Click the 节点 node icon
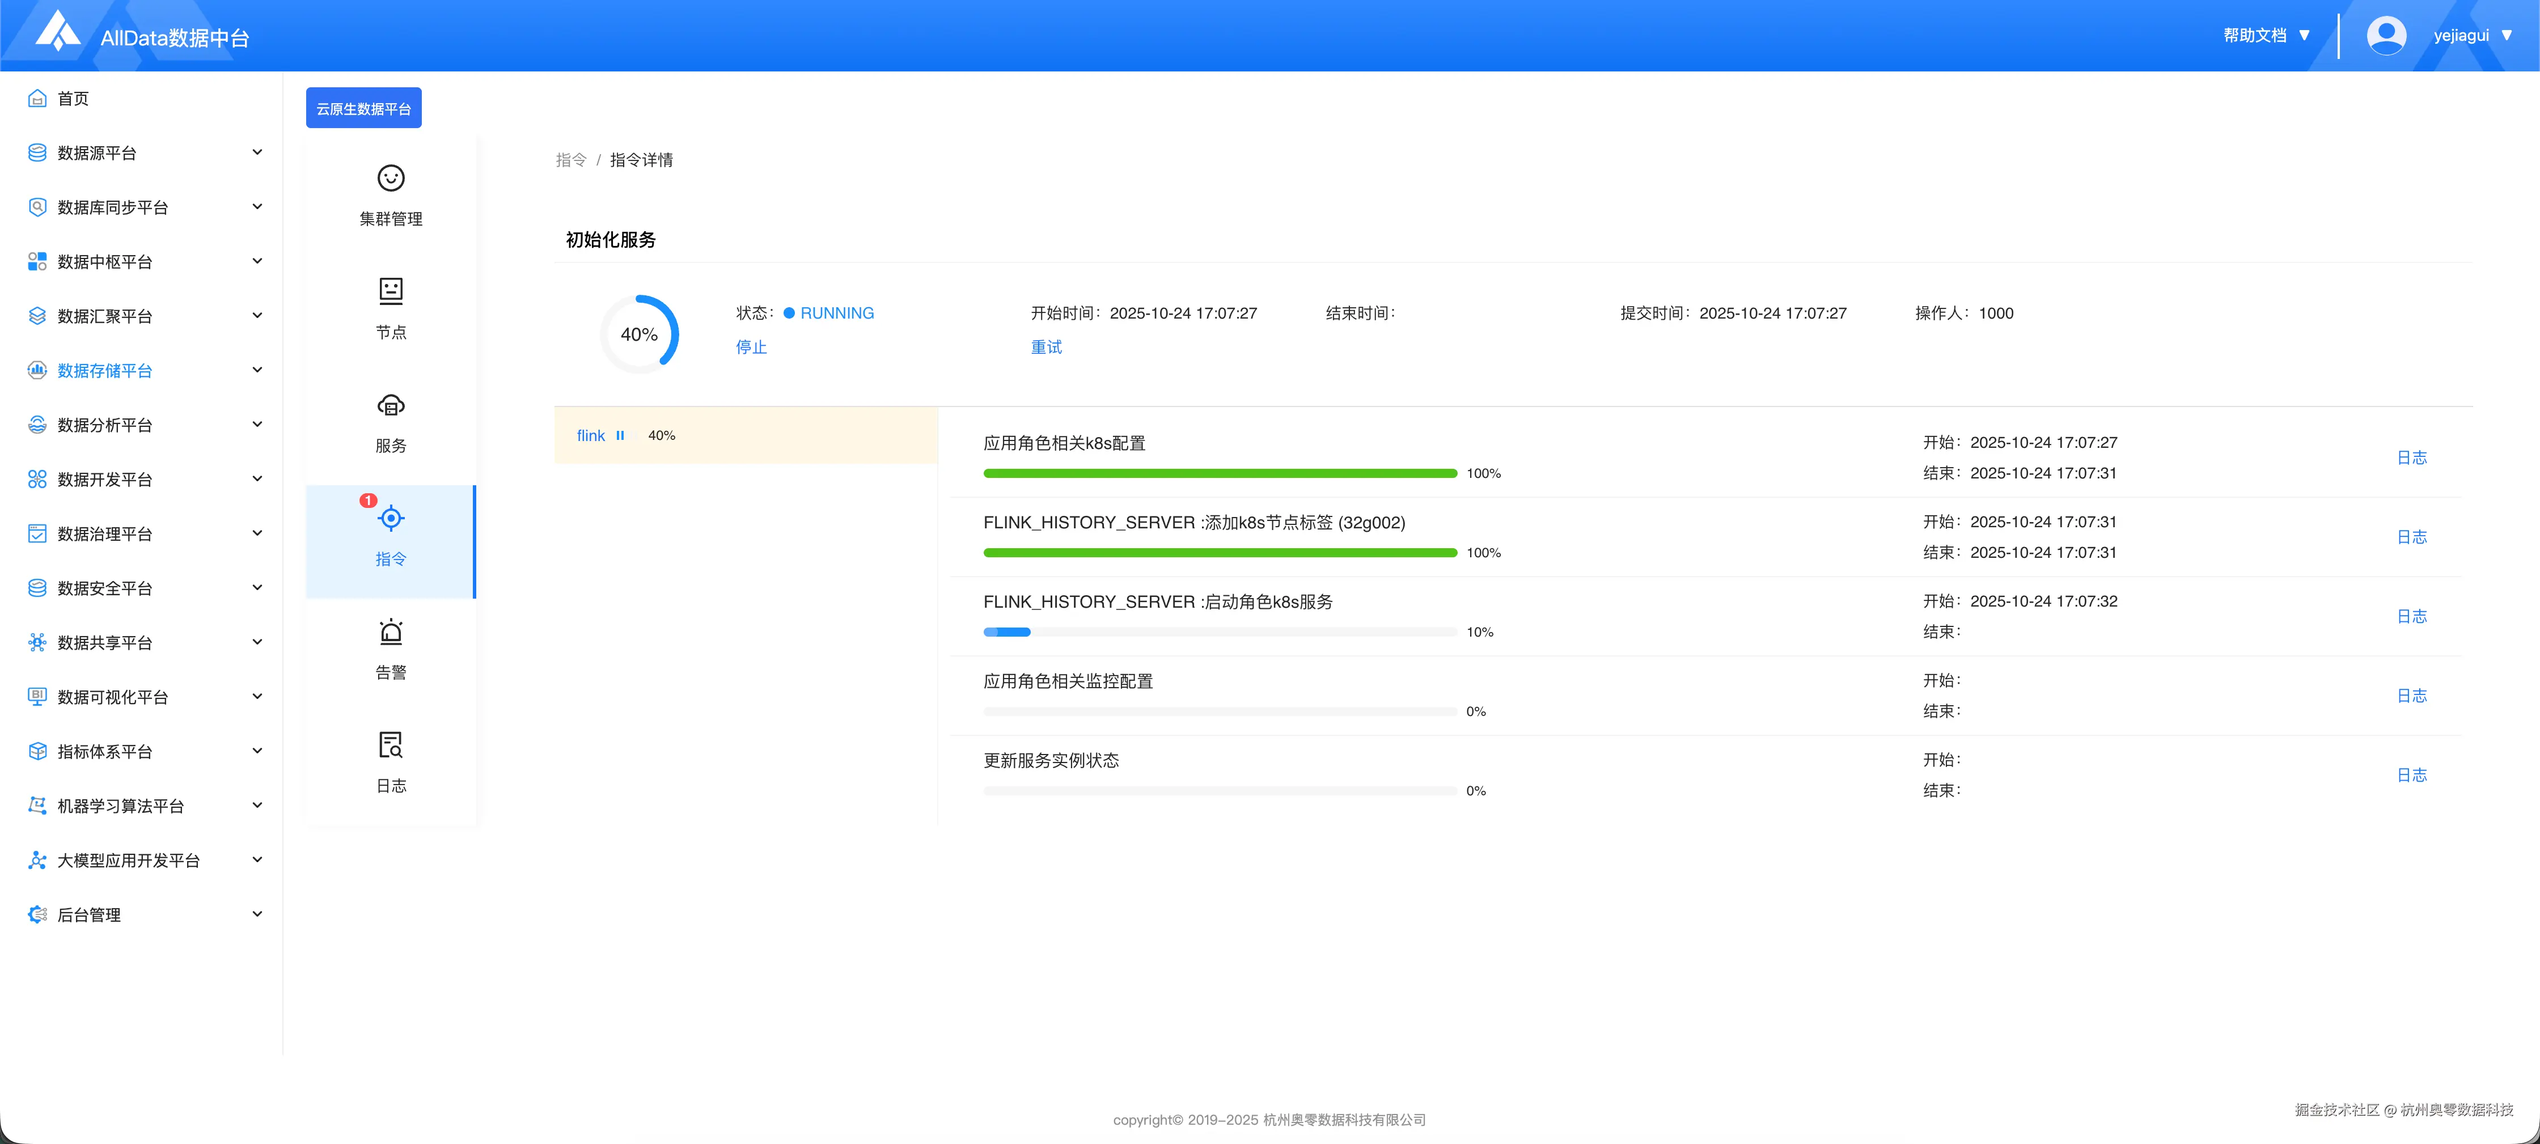The height and width of the screenshot is (1144, 2540). 391,291
